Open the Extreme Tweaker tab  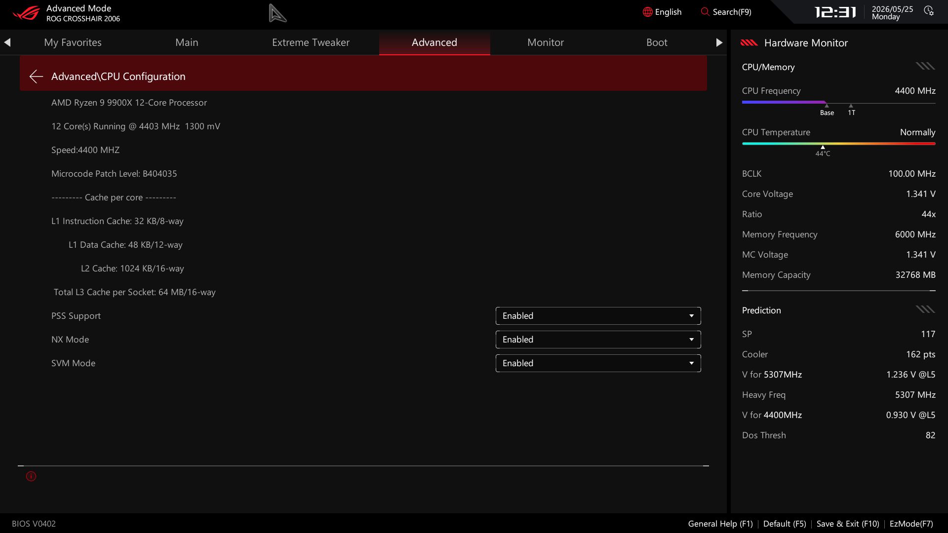[311, 42]
